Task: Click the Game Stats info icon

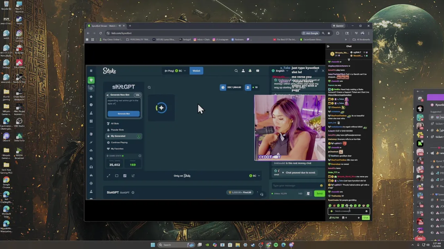Action: (x=140, y=156)
